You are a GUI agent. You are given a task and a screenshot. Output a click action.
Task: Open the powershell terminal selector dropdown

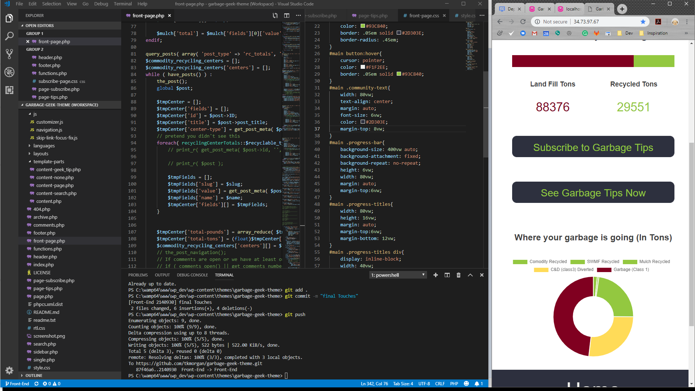(398, 275)
